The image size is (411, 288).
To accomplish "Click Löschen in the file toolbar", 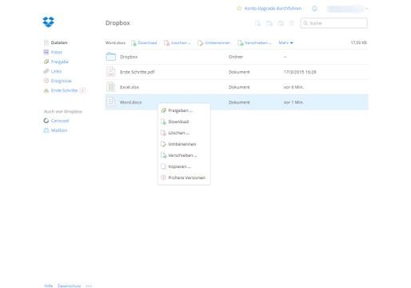I will click(x=178, y=42).
